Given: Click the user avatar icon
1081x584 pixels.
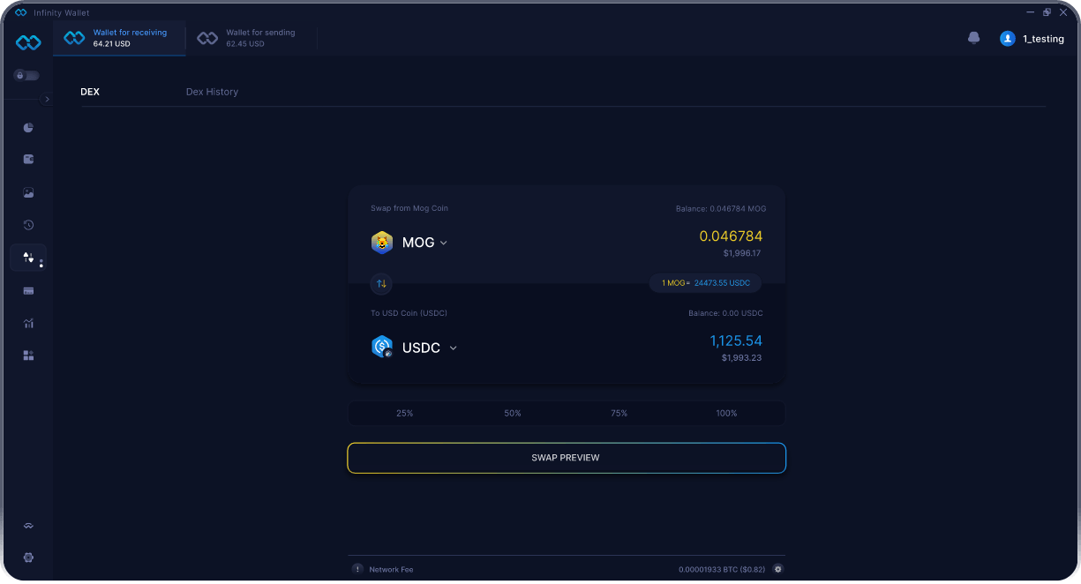Looking at the screenshot, I should click(1007, 39).
